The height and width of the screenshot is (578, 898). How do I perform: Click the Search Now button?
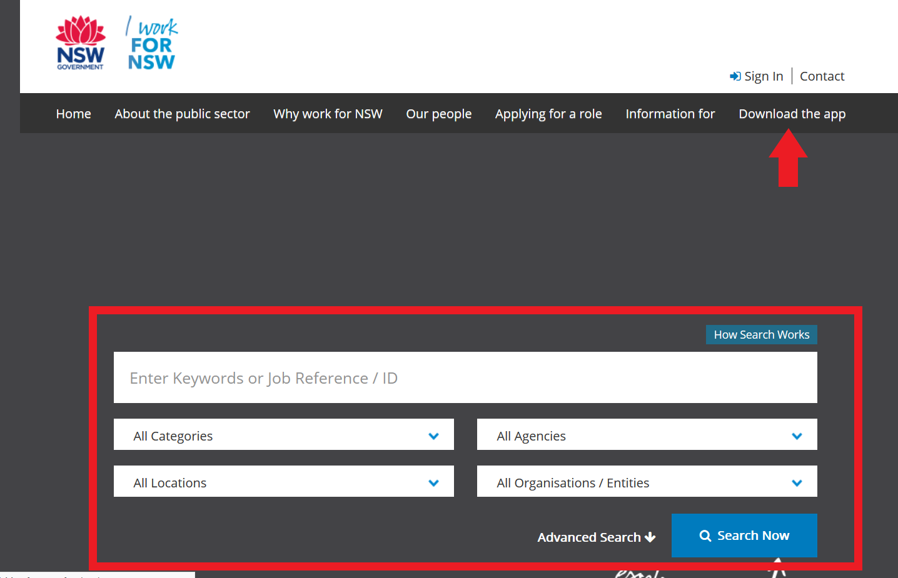(x=744, y=536)
